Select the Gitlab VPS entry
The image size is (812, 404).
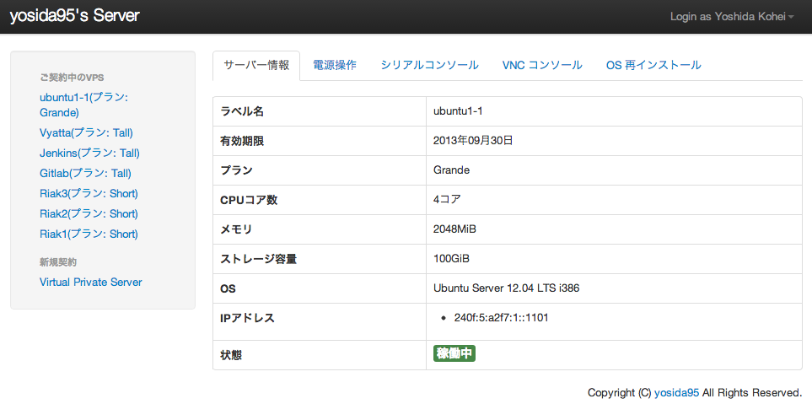85,173
